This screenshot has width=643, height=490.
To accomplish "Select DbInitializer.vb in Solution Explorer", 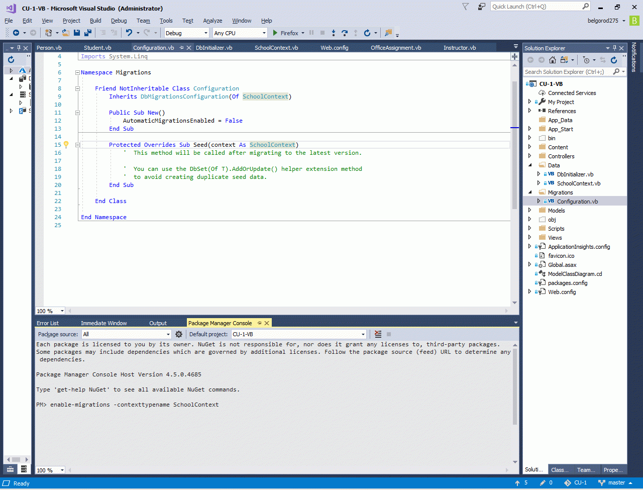I will 575,174.
